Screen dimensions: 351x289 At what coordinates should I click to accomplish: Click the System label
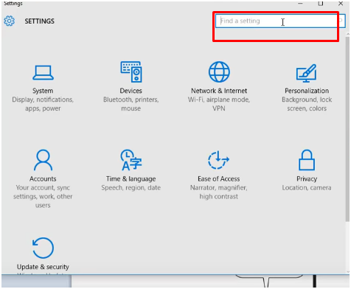click(x=43, y=91)
